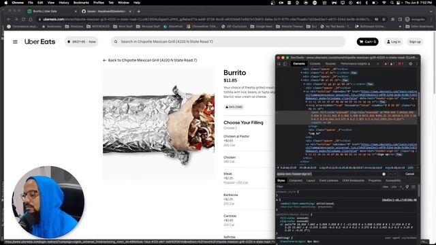Screen dimensions: 436x245
Task: Switch to the GitHub Issues tab
Action: 106,12
